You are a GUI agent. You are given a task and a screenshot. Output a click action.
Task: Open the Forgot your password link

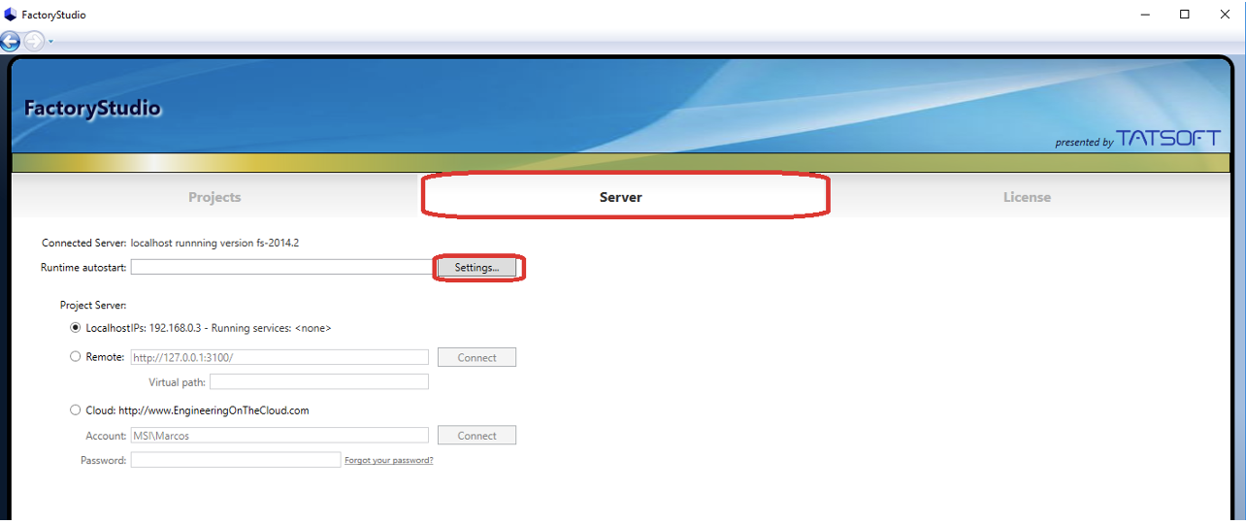point(389,460)
